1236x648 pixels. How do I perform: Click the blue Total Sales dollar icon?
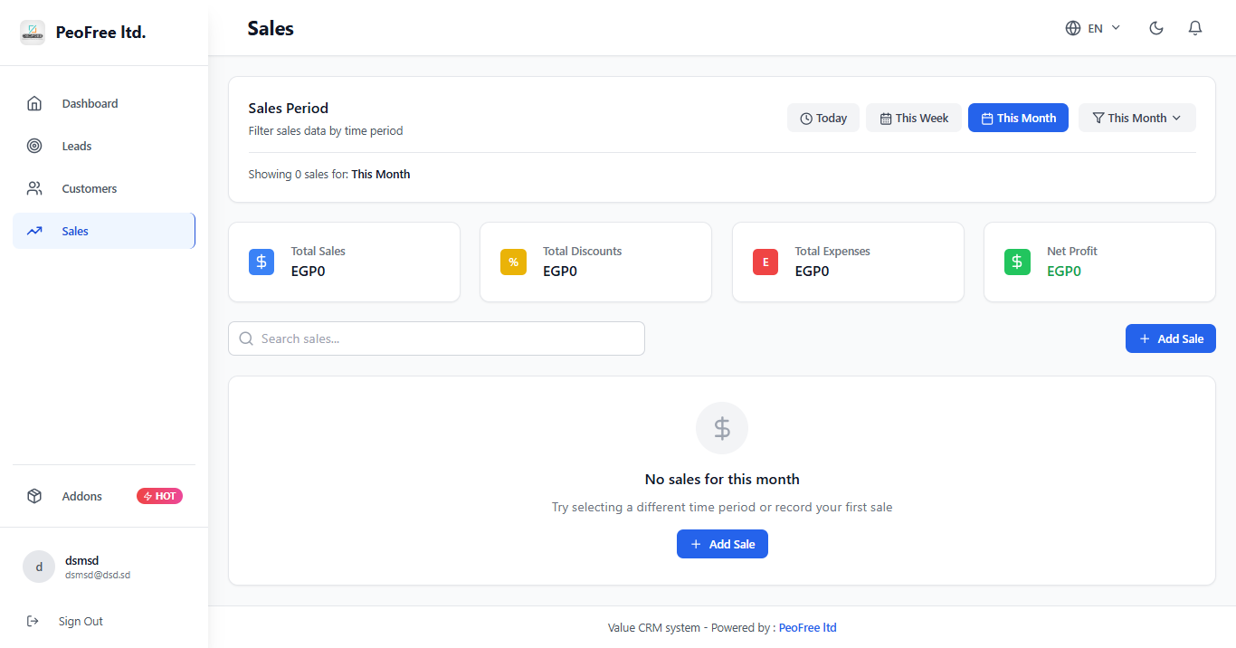(x=261, y=262)
